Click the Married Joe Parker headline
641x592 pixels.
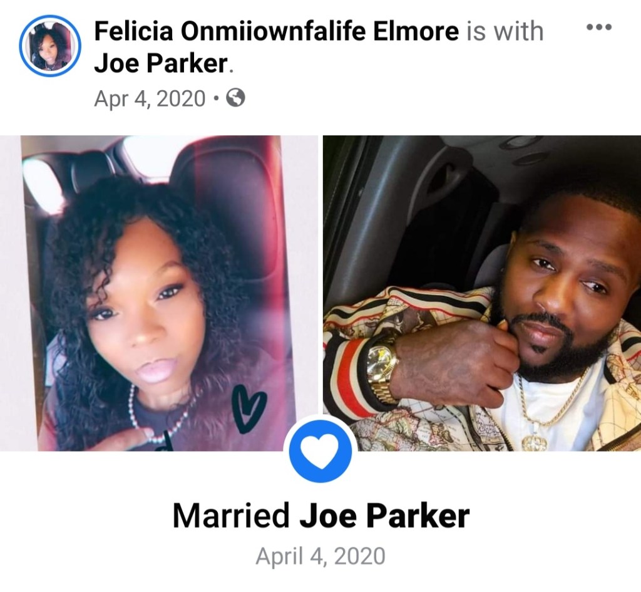(321, 516)
